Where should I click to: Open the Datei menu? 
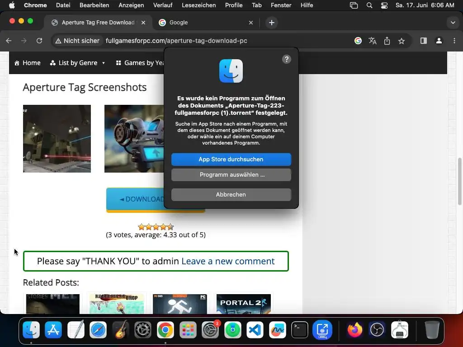pyautogui.click(x=63, y=5)
